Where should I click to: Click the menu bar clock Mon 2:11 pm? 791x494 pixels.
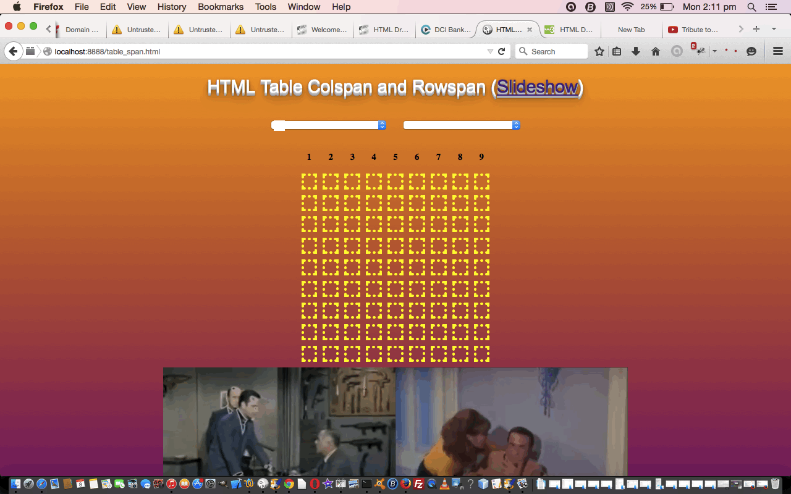[x=709, y=7]
